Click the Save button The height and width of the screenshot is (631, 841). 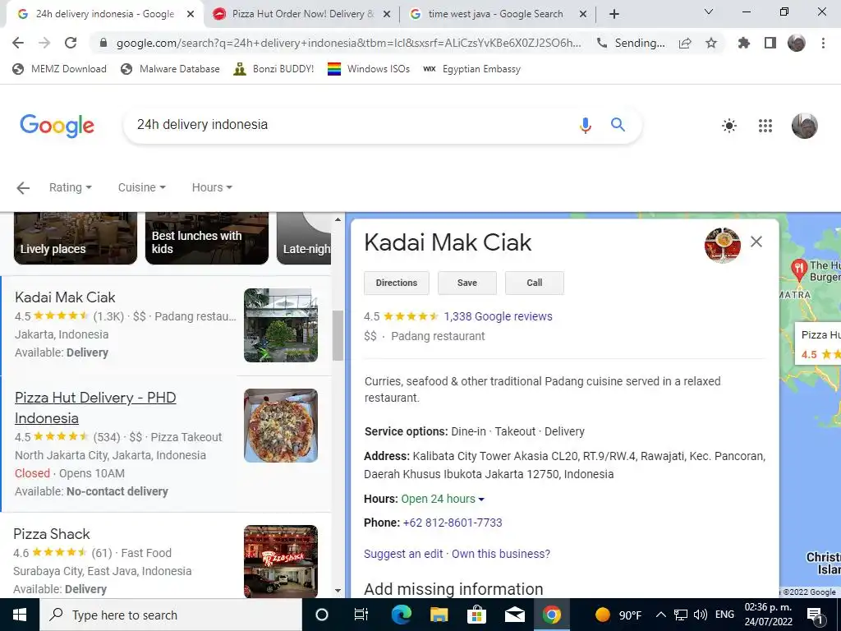[x=467, y=283]
